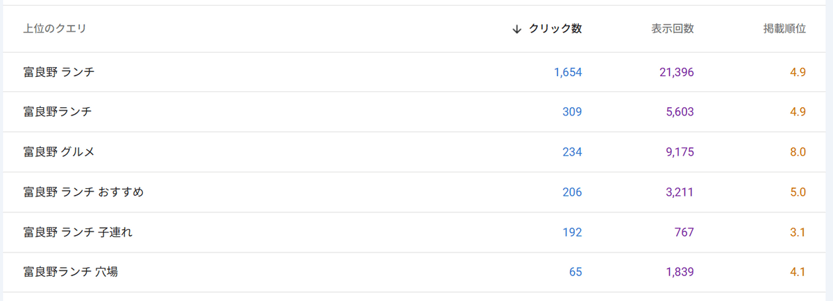The image size is (833, 301).
Task: Click the 8.0 position value
Action: click(798, 152)
